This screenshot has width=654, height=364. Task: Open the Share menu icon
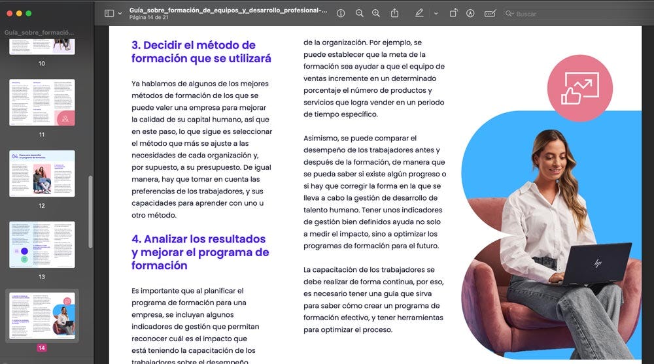[x=394, y=13]
